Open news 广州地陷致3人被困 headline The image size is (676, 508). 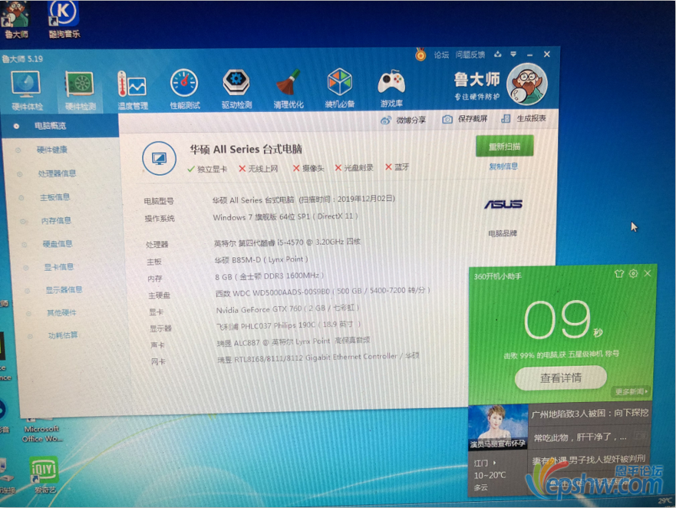point(590,413)
